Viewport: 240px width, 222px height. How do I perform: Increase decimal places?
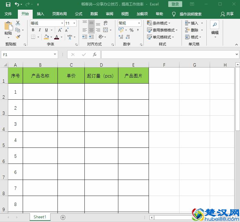(x=121, y=37)
